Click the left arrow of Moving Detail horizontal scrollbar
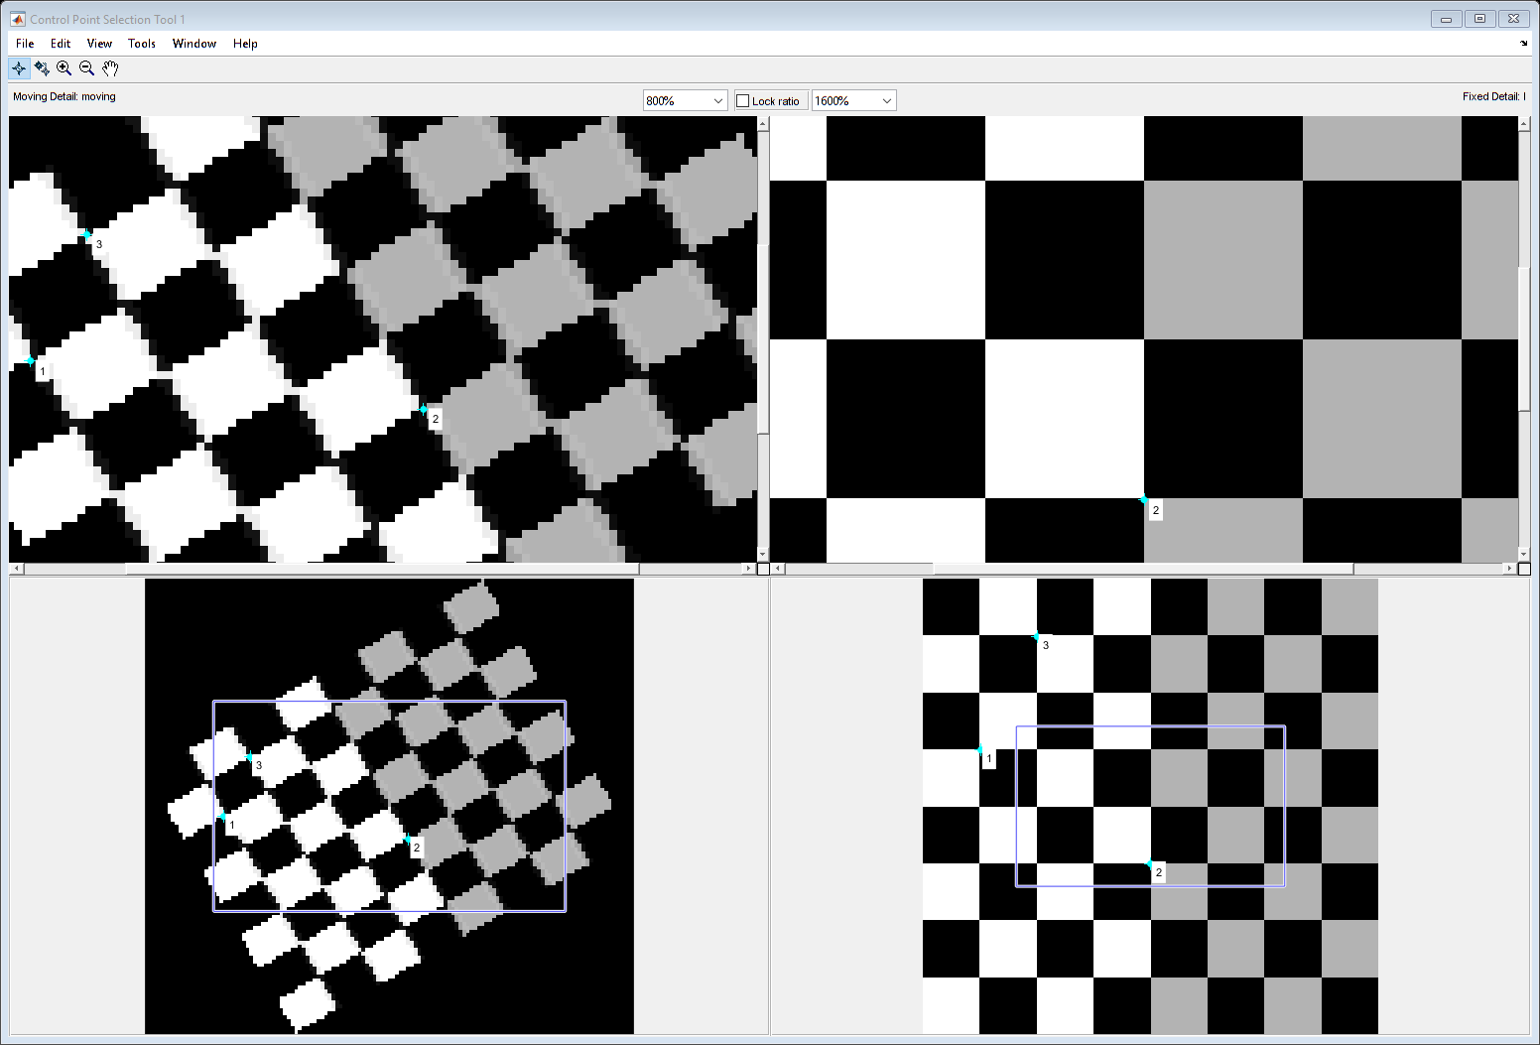 16,569
